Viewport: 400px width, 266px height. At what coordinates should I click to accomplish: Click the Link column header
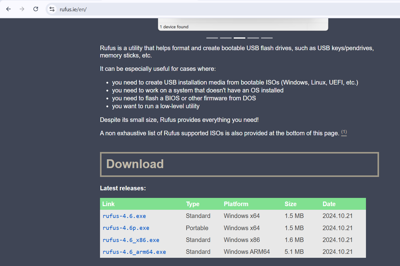[108, 204]
